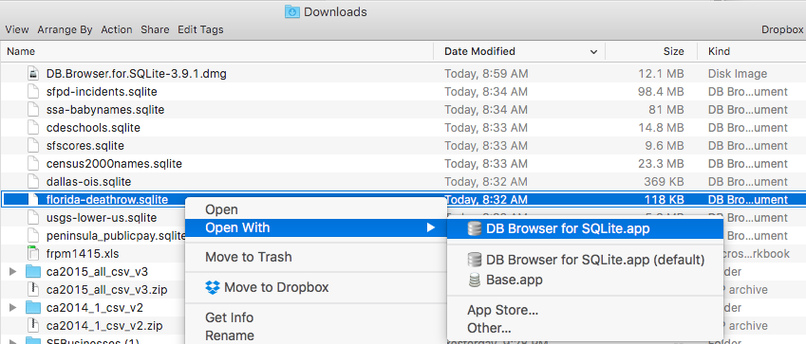The image size is (806, 344).
Task: Sort by Name column header
Action: pyautogui.click(x=216, y=51)
